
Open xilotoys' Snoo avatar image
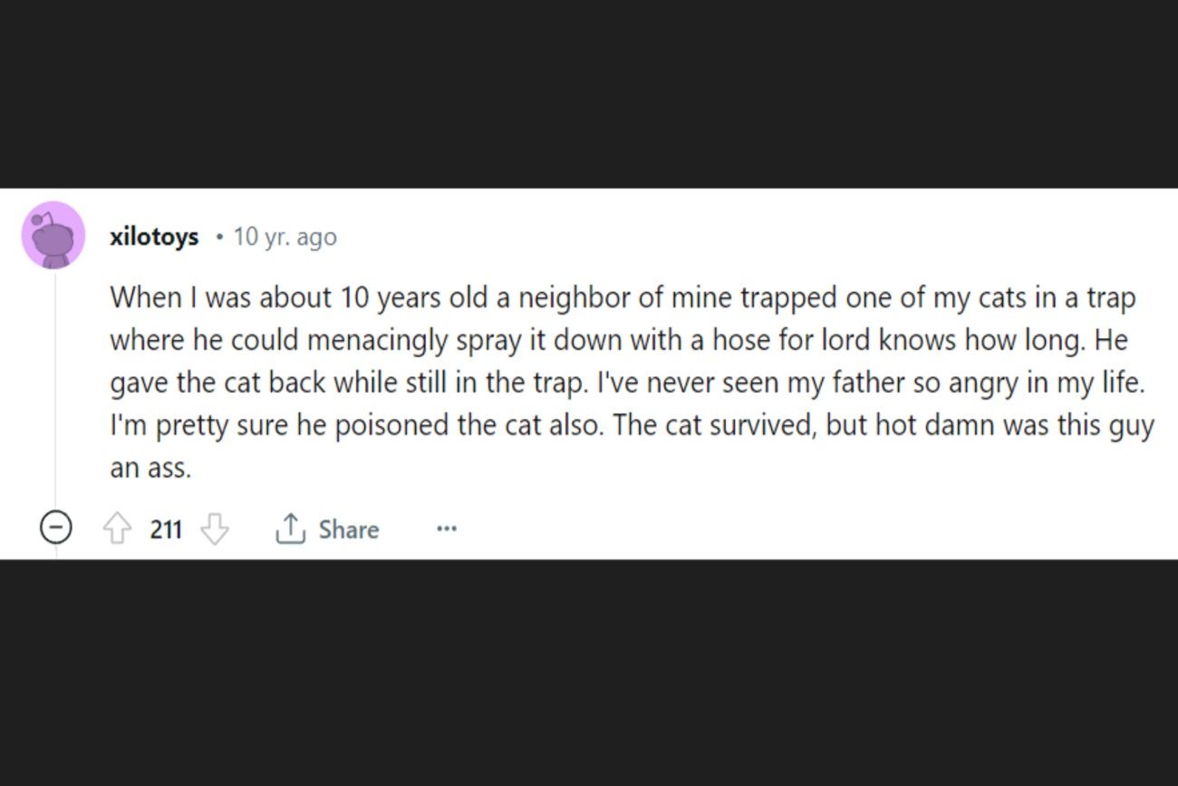click(x=53, y=236)
